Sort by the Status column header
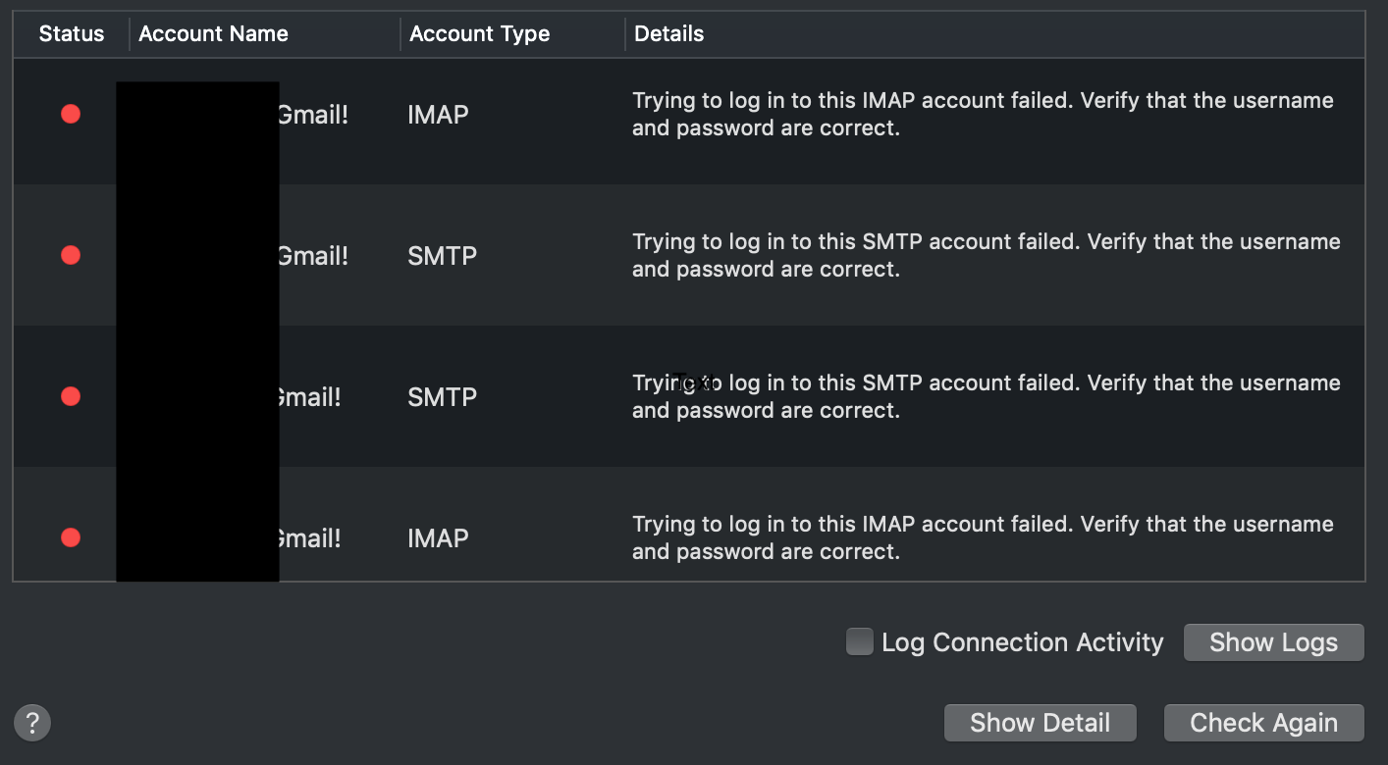The height and width of the screenshot is (765, 1388). point(72,34)
